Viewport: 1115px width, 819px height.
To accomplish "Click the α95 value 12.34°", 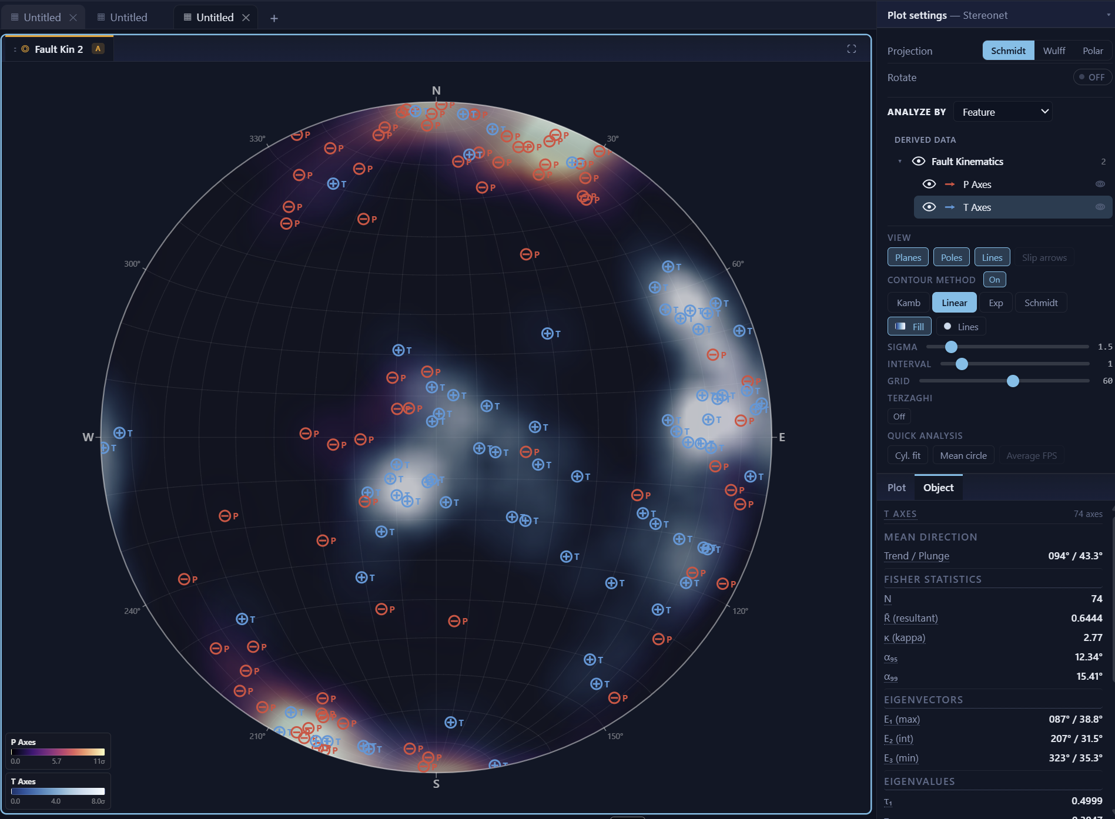I will 1088,657.
